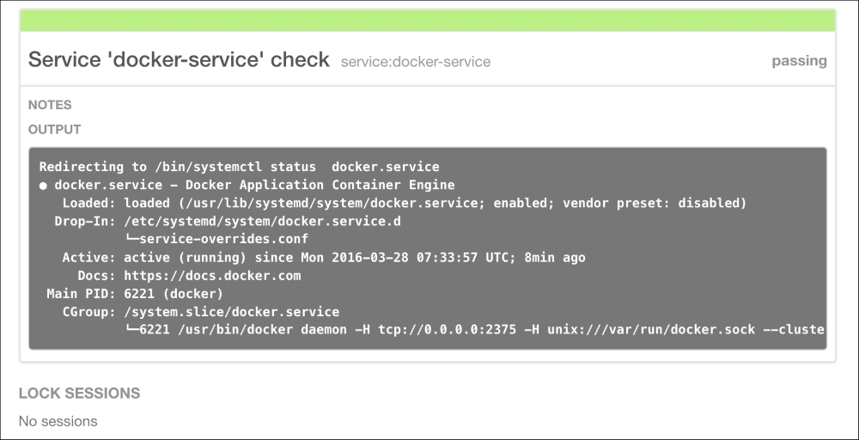Click the green passing status bar
Viewport: 859px width, 440px height.
click(x=428, y=21)
